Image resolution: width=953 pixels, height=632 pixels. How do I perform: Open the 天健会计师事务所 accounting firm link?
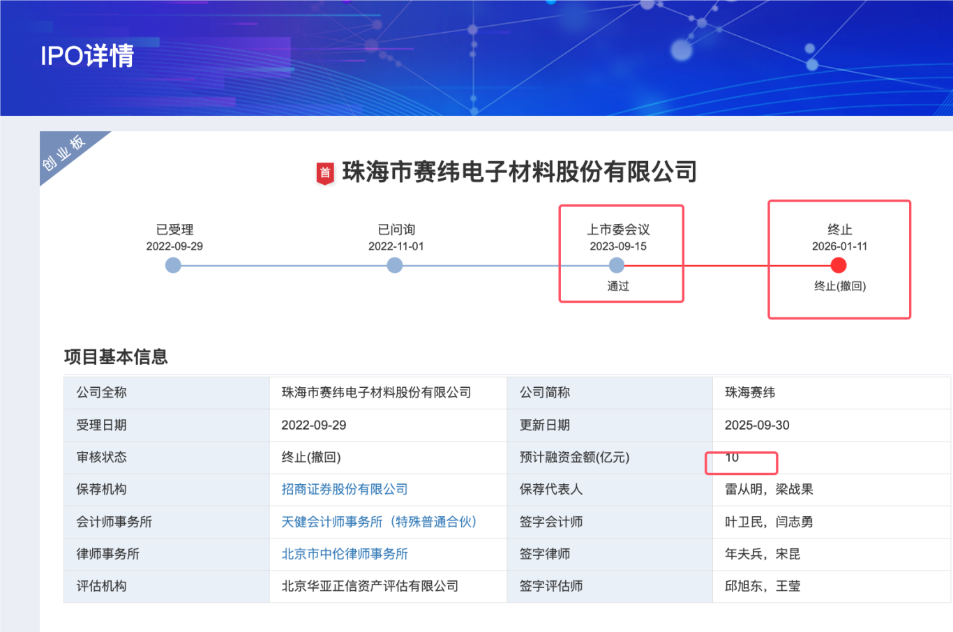[379, 522]
